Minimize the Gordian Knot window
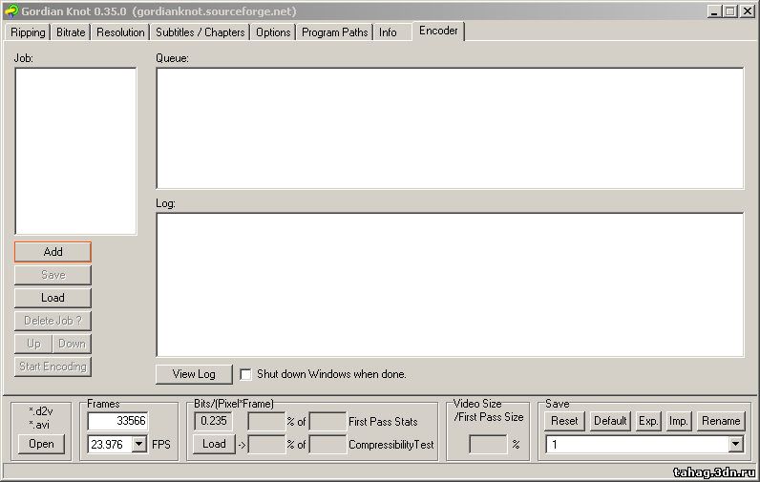The height and width of the screenshot is (482, 760). pyautogui.click(x=713, y=11)
